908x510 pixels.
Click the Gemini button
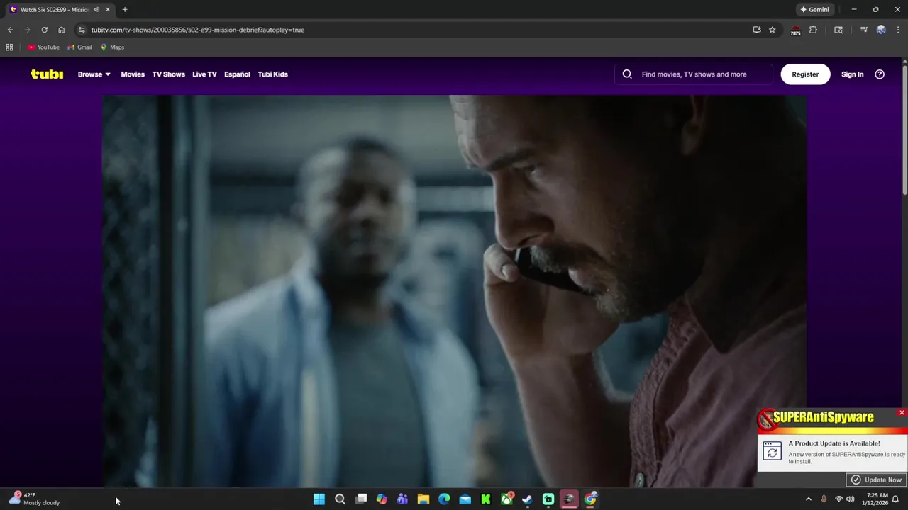pos(814,10)
